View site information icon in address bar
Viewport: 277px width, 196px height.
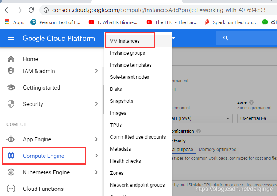(46, 10)
